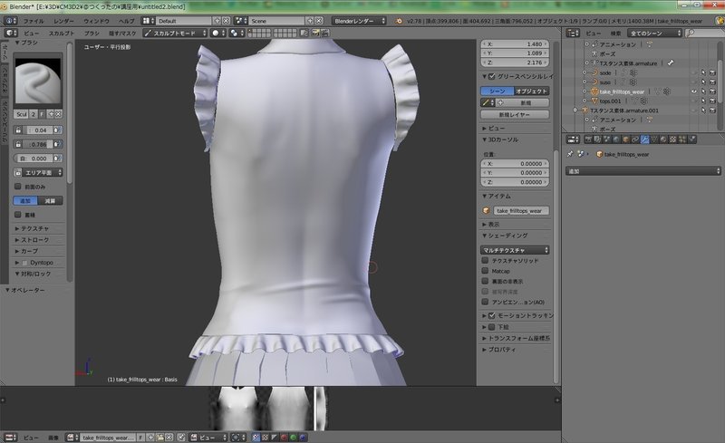Click the Default screen layout field
725x443 pixels.
[184, 21]
